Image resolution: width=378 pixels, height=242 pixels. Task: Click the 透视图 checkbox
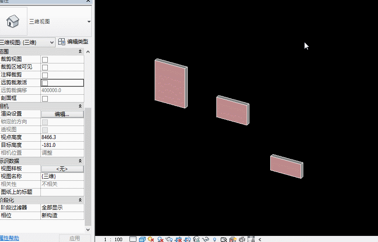pos(45,130)
